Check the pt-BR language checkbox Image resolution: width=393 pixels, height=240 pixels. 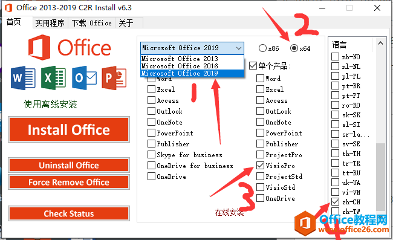[335, 86]
